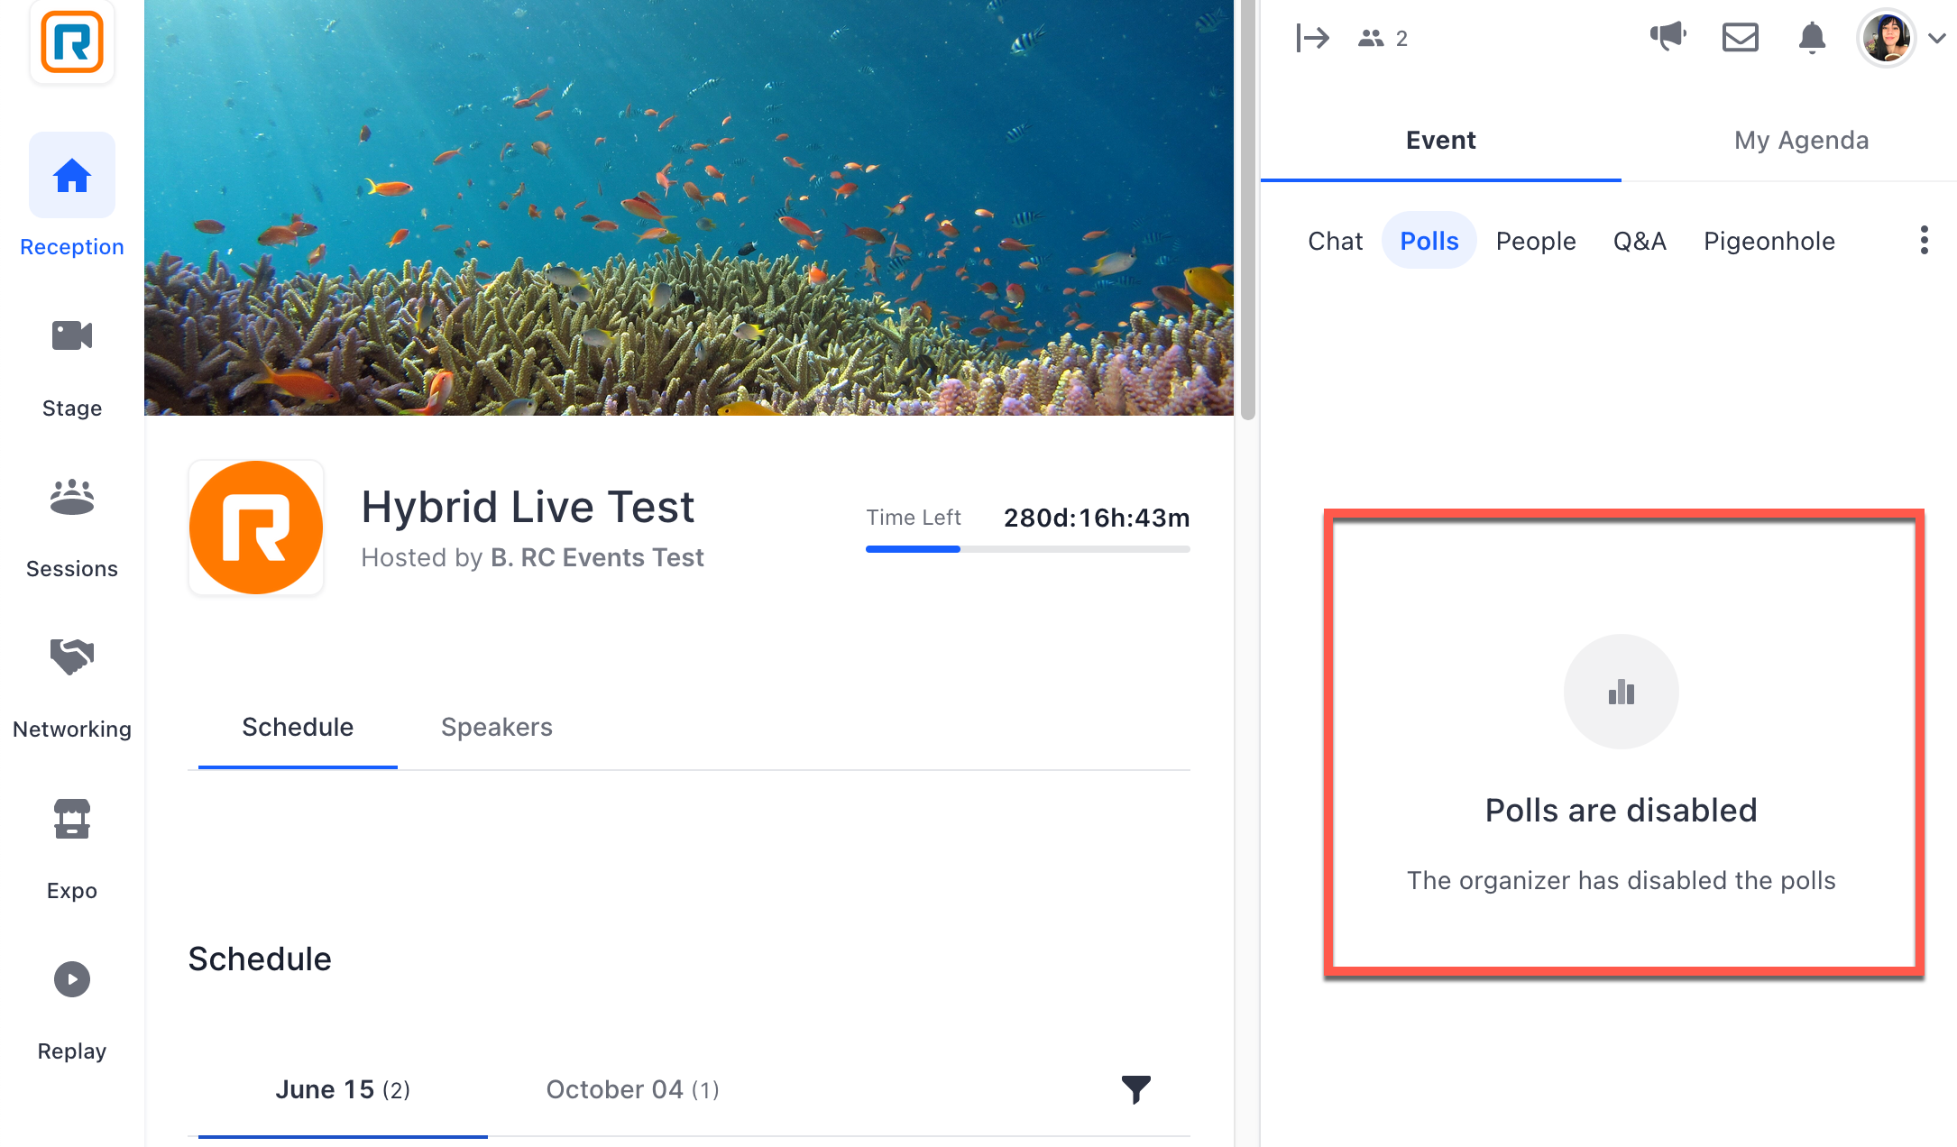Click the underwater coral banner image
1957x1147 pixels.
689,207
